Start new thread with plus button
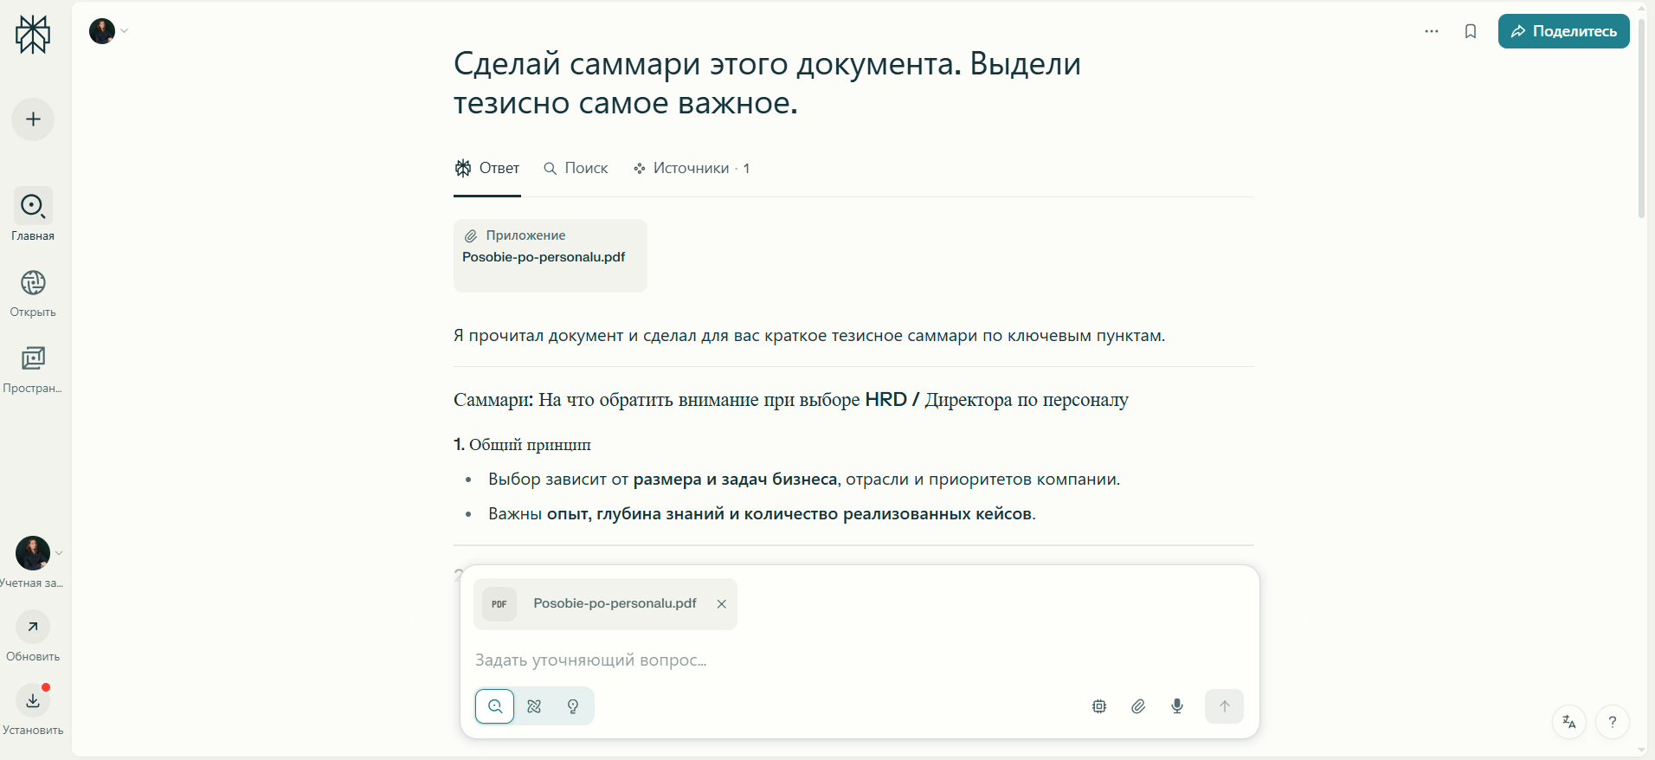 click(x=33, y=119)
